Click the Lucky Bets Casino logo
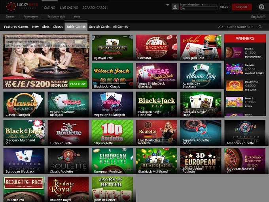This screenshot has height=202, width=269. tap(20, 6)
